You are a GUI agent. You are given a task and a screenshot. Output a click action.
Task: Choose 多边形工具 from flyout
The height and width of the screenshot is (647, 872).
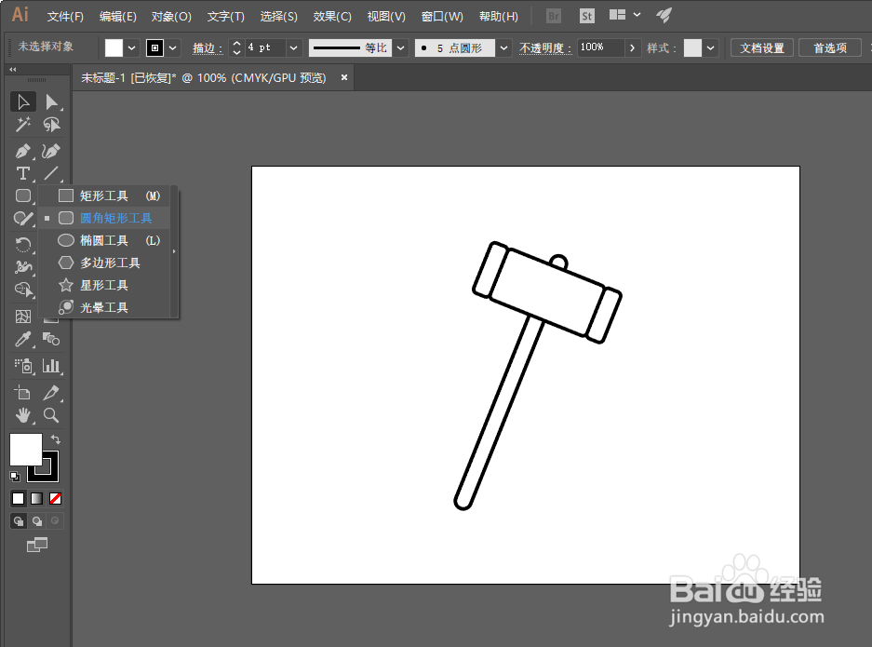103,263
